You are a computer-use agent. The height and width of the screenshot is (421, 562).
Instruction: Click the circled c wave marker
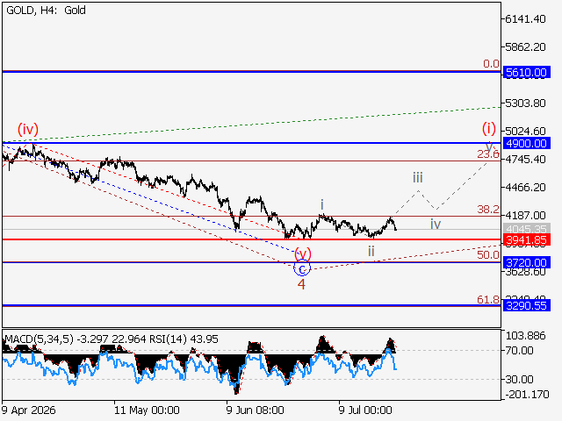click(302, 268)
